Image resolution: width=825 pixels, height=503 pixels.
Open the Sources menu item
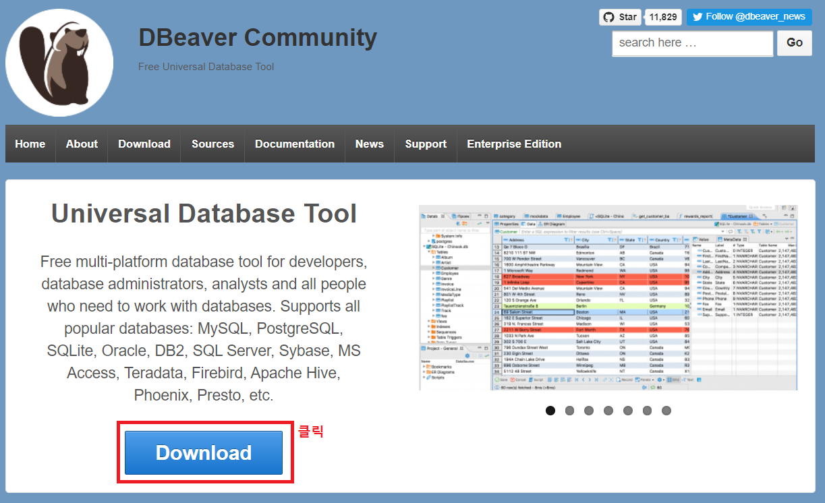(212, 144)
